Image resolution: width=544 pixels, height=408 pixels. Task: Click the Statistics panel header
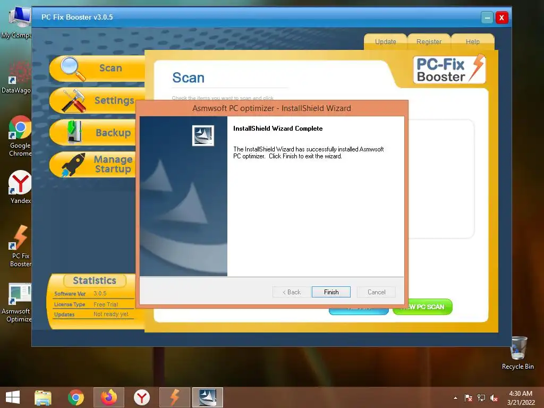coord(95,280)
